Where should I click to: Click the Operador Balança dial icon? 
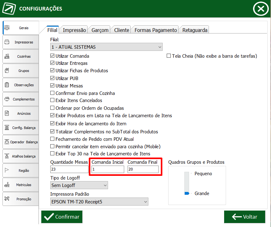coord(7,142)
